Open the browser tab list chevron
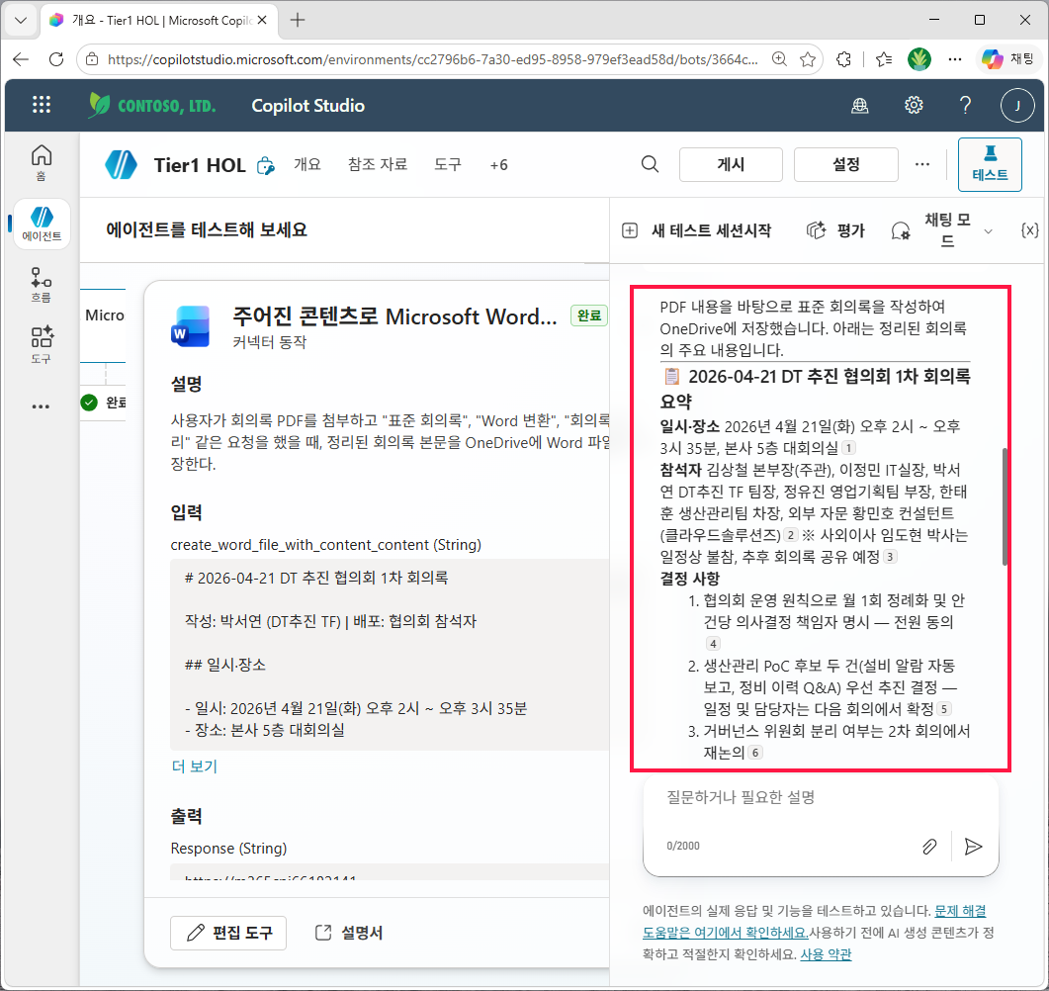The image size is (1049, 991). 21,20
